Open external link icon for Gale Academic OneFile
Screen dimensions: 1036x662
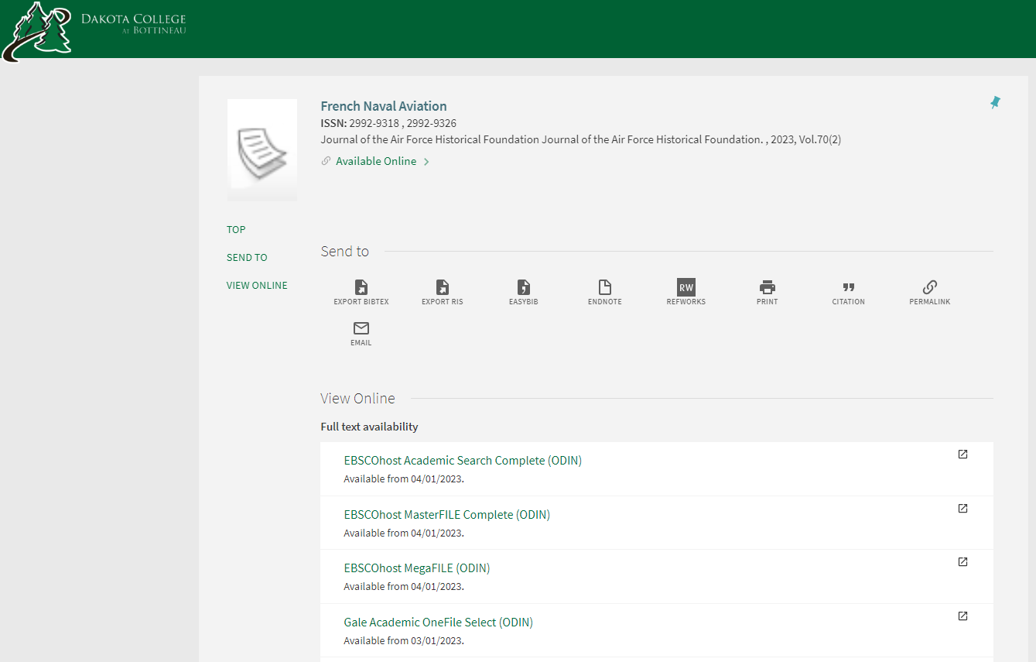[x=962, y=616]
